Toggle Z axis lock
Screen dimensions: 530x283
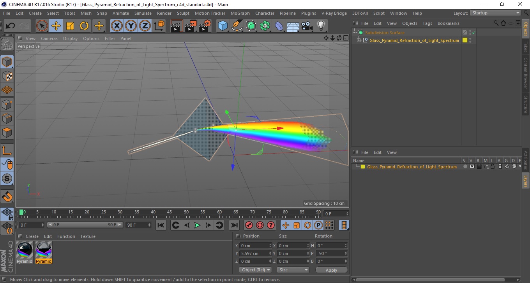(x=145, y=26)
